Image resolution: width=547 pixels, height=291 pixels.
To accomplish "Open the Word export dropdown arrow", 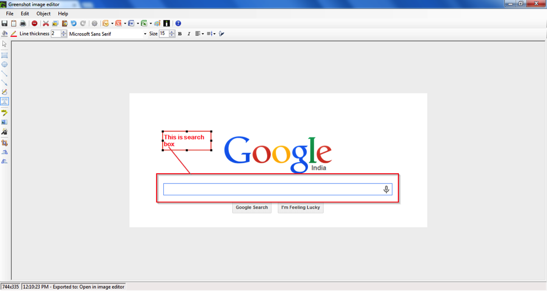I will [138, 24].
